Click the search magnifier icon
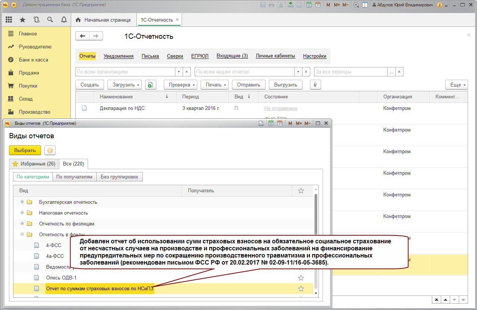The height and width of the screenshot is (310, 477). pos(50,20)
